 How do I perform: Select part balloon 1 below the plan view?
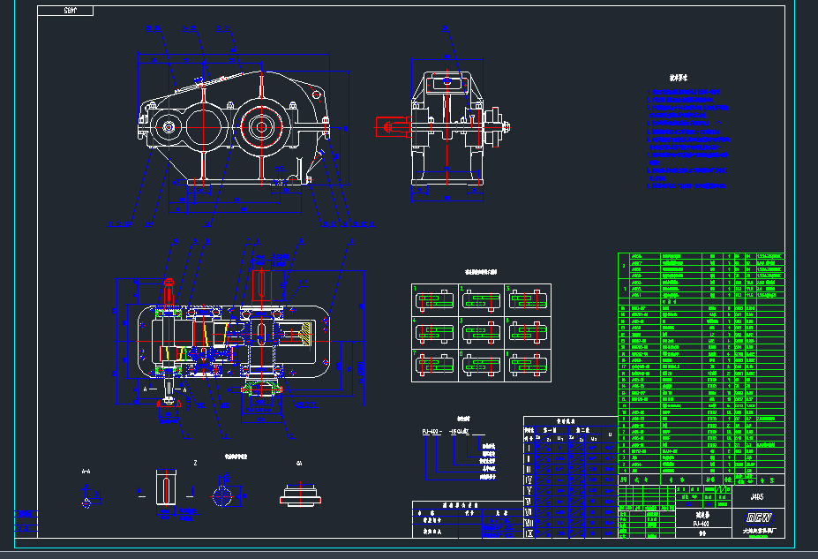click(x=188, y=436)
